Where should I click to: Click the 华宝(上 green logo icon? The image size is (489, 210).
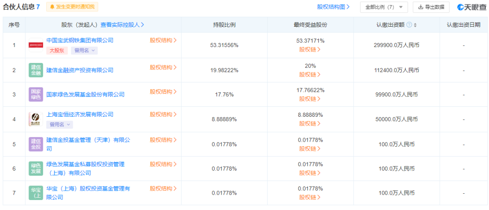tap(36, 193)
